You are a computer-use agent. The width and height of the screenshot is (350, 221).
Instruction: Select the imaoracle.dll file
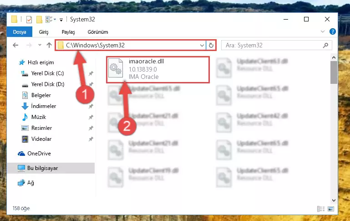158,70
